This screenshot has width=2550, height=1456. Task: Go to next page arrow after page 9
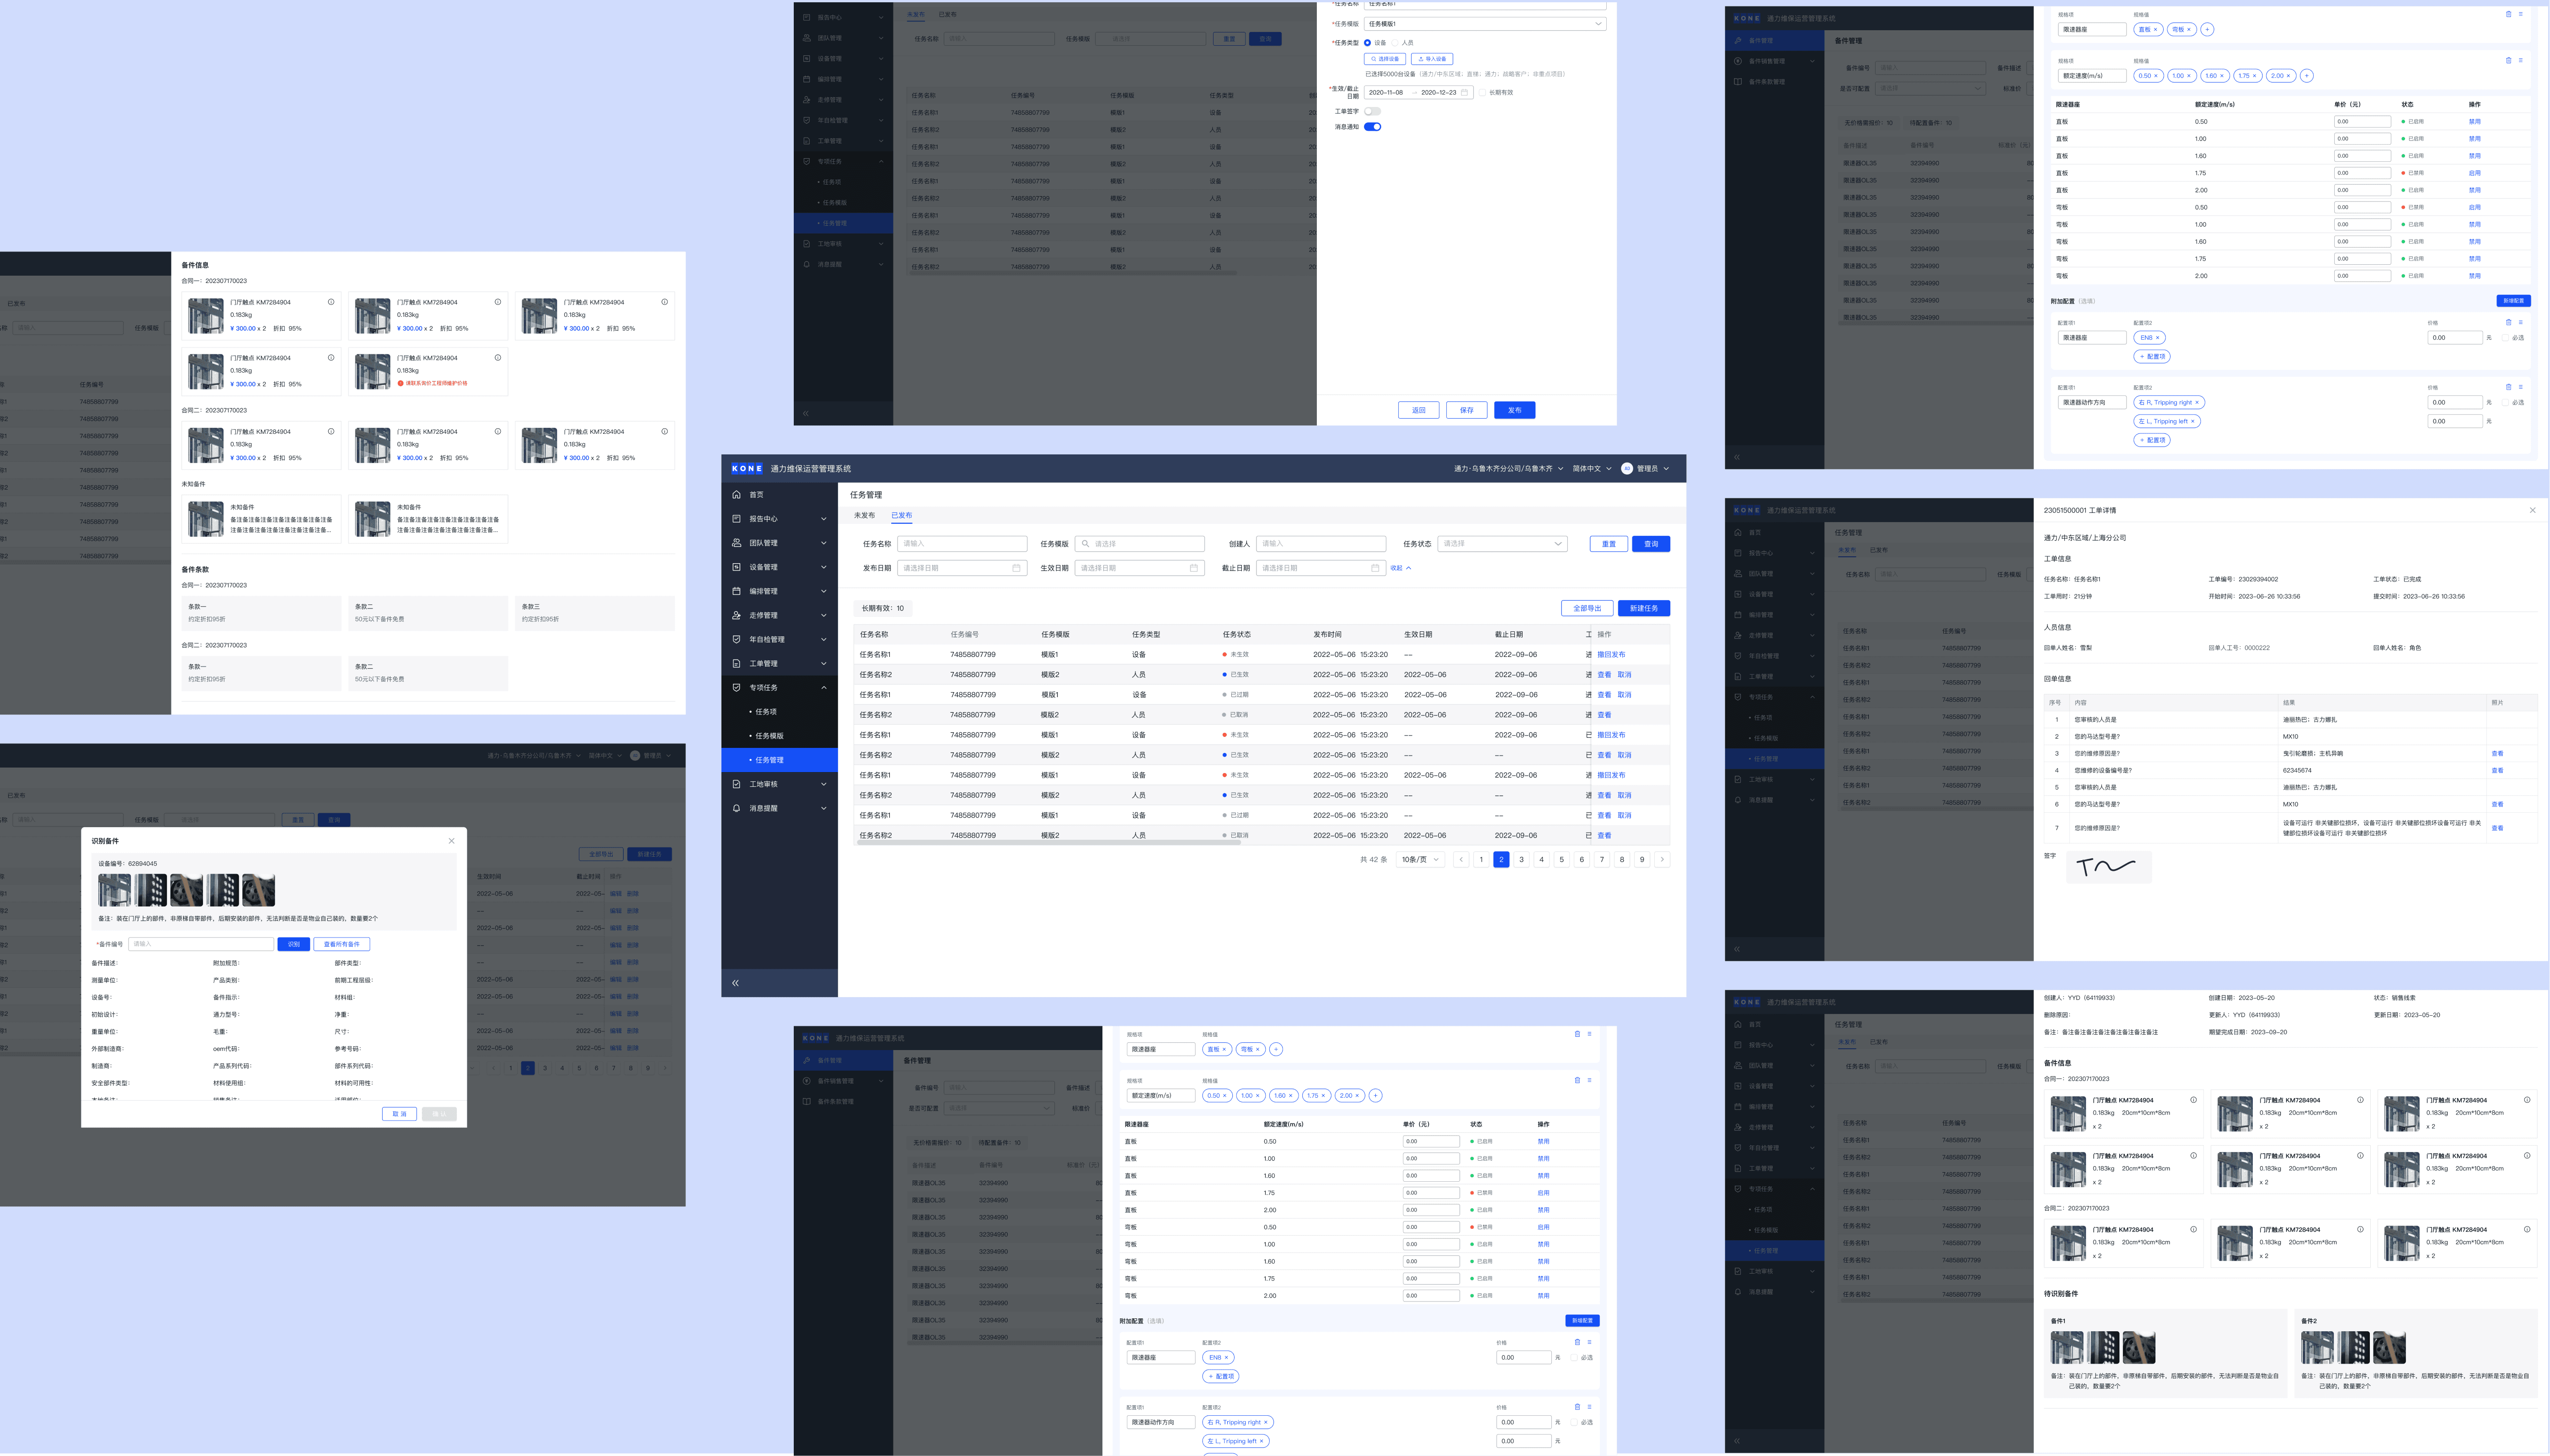click(x=1662, y=859)
